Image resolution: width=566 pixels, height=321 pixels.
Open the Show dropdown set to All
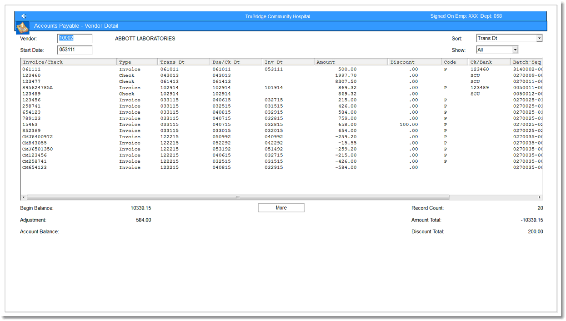pos(497,50)
